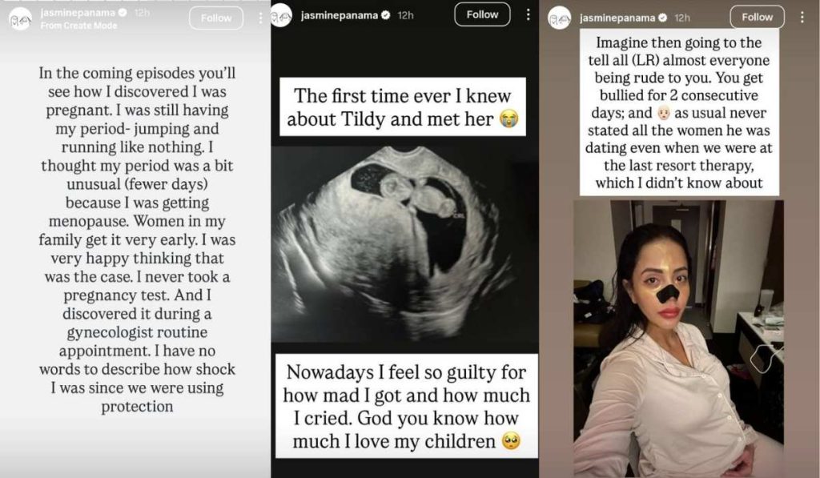
Task: Tap the 'From Create Mode' label
Action: coord(78,25)
